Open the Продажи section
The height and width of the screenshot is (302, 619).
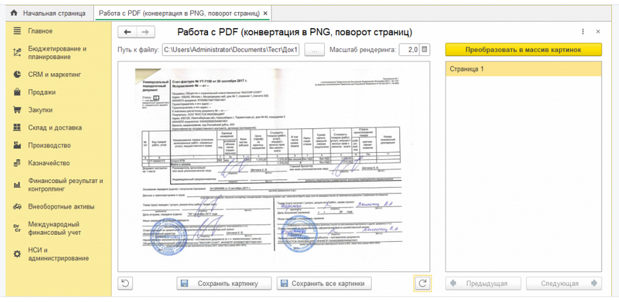pos(42,92)
